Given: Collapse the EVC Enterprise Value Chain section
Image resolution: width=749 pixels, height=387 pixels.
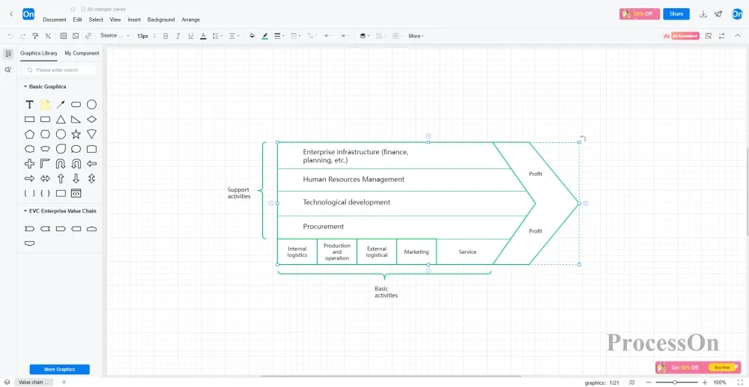Looking at the screenshot, I should (25, 211).
